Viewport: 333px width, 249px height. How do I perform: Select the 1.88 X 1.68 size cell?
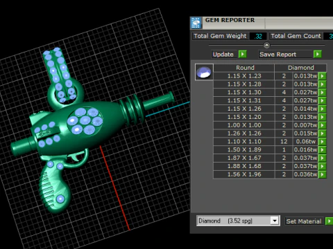coord(244,166)
